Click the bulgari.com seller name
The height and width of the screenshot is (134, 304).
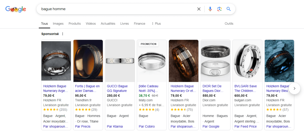[x=243, y=100]
